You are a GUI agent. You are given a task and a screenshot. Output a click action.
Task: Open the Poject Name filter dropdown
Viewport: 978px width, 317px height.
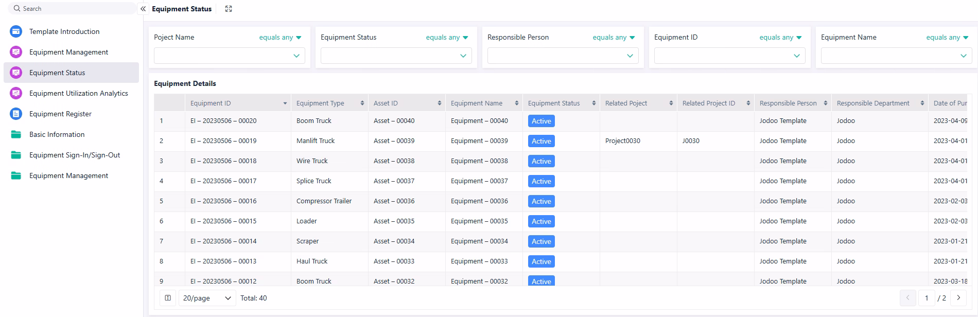(229, 56)
